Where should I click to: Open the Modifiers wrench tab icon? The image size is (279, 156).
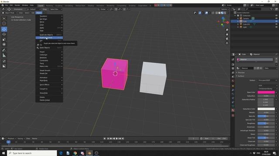coord(233,90)
